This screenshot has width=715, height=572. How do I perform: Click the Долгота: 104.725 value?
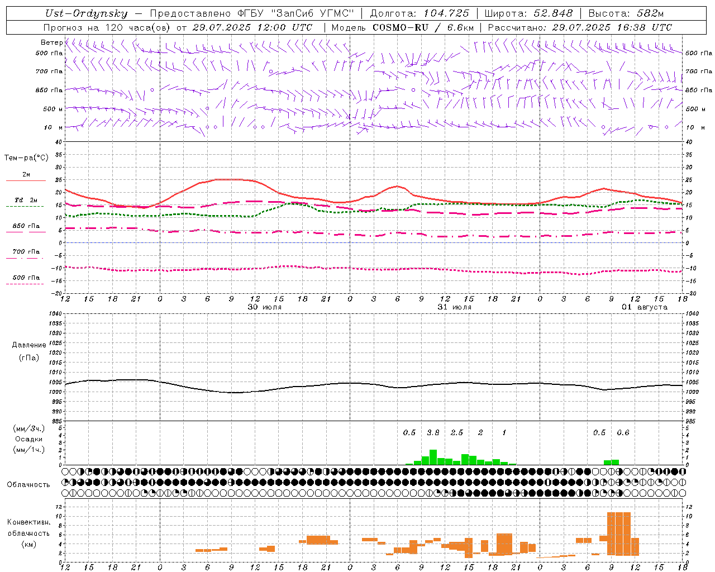coord(420,13)
